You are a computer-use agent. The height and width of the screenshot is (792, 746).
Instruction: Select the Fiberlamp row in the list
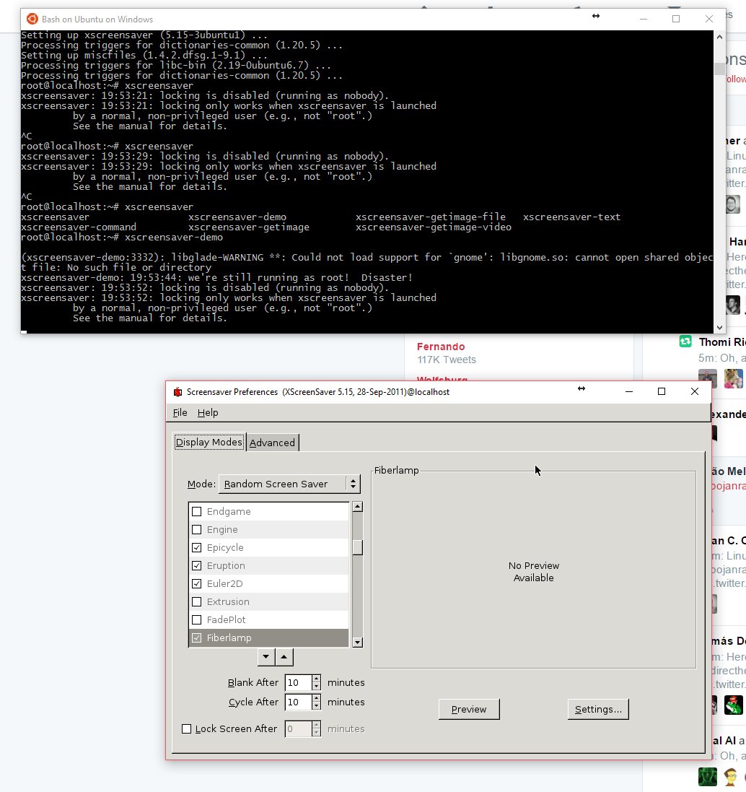coord(269,638)
